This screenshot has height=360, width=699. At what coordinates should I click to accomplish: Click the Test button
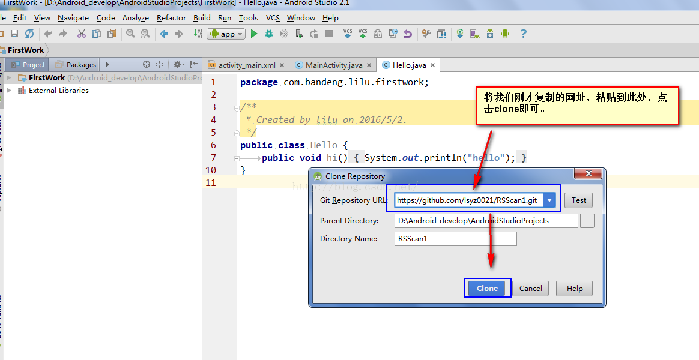[579, 200]
